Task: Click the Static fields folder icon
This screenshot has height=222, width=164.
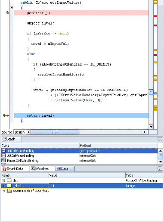Action: (9, 191)
